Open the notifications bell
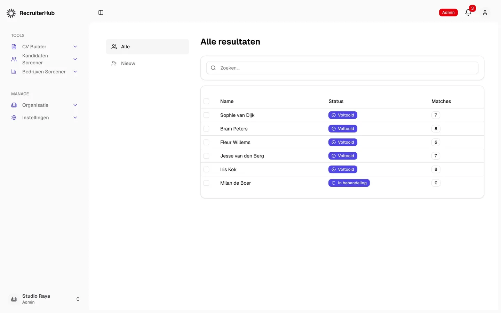The image size is (501, 313). tap(468, 13)
